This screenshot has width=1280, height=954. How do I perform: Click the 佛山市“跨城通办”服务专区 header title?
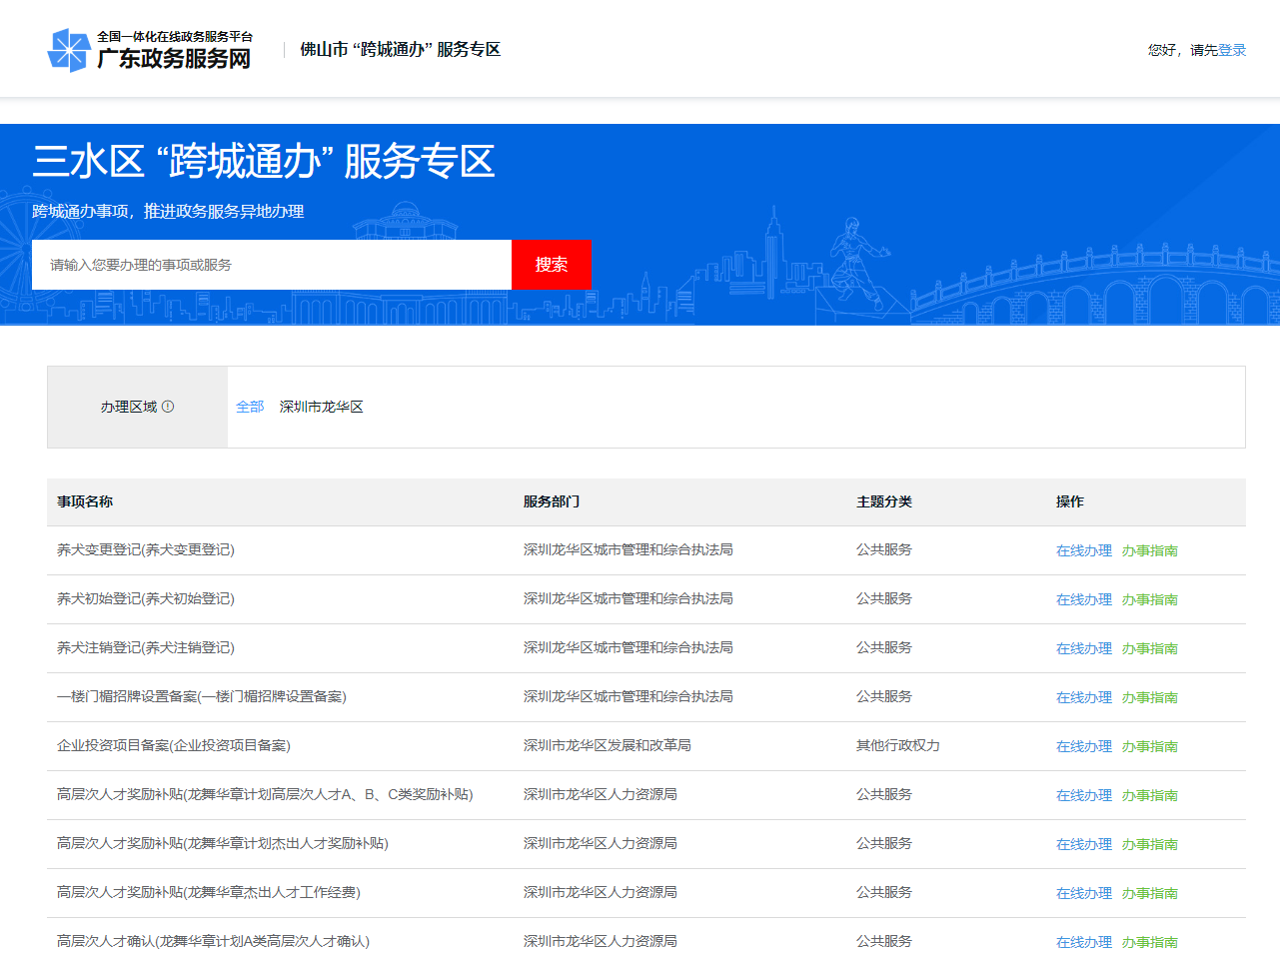pyautogui.click(x=400, y=50)
